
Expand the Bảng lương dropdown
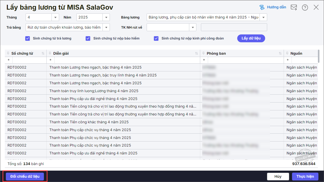click(x=263, y=17)
